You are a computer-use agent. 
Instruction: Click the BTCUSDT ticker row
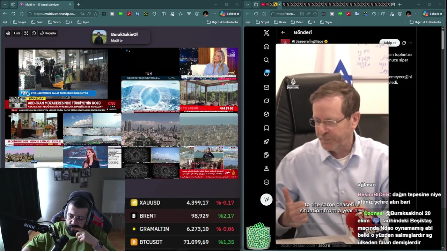[x=183, y=242]
